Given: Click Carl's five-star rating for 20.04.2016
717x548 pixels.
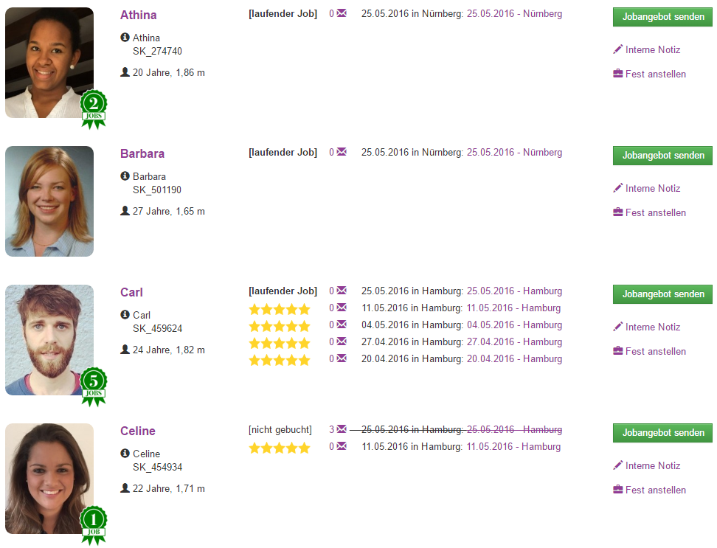Looking at the screenshot, I should 280,360.
